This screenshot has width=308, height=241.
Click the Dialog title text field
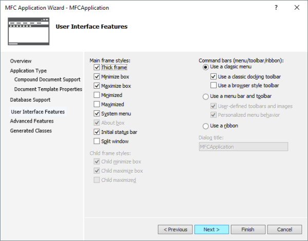[x=243, y=147]
